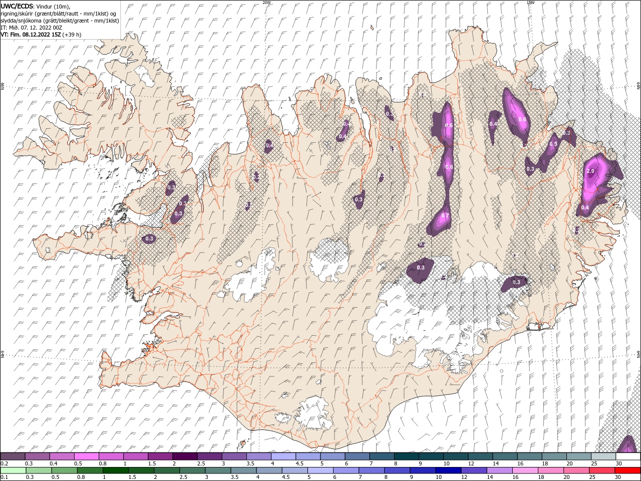This screenshot has height=481, width=641.
Task: Select the medium blue 8 swatch in lower legend
Action: (x=397, y=470)
